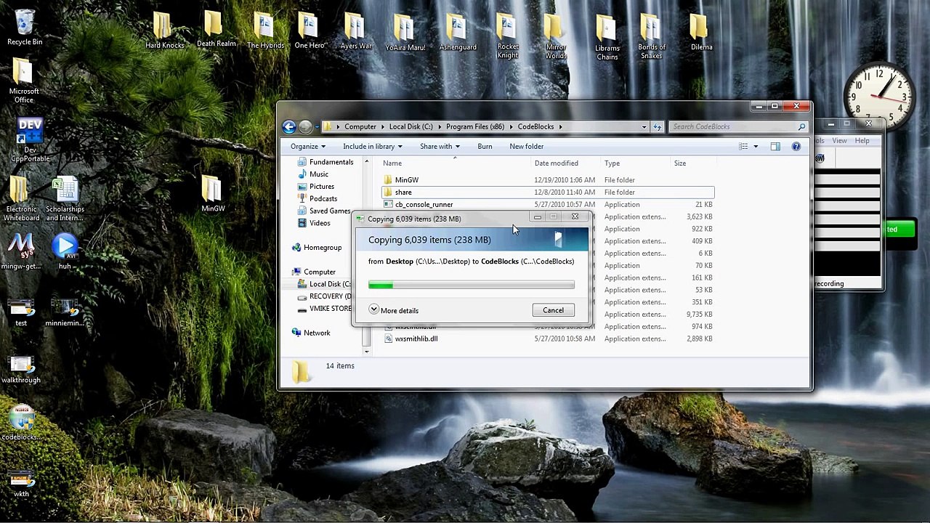This screenshot has height=523, width=930.
Task: Click Program Files (x86) breadcrumb segment
Action: click(475, 126)
